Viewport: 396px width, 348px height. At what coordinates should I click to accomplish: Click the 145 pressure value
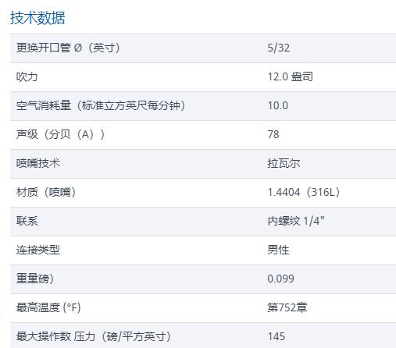pyautogui.click(x=276, y=336)
